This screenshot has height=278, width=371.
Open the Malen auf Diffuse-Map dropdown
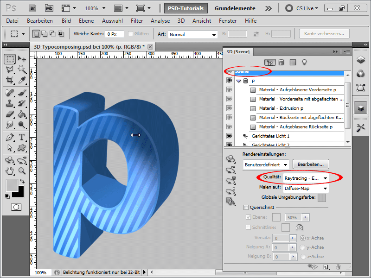tap(306, 189)
